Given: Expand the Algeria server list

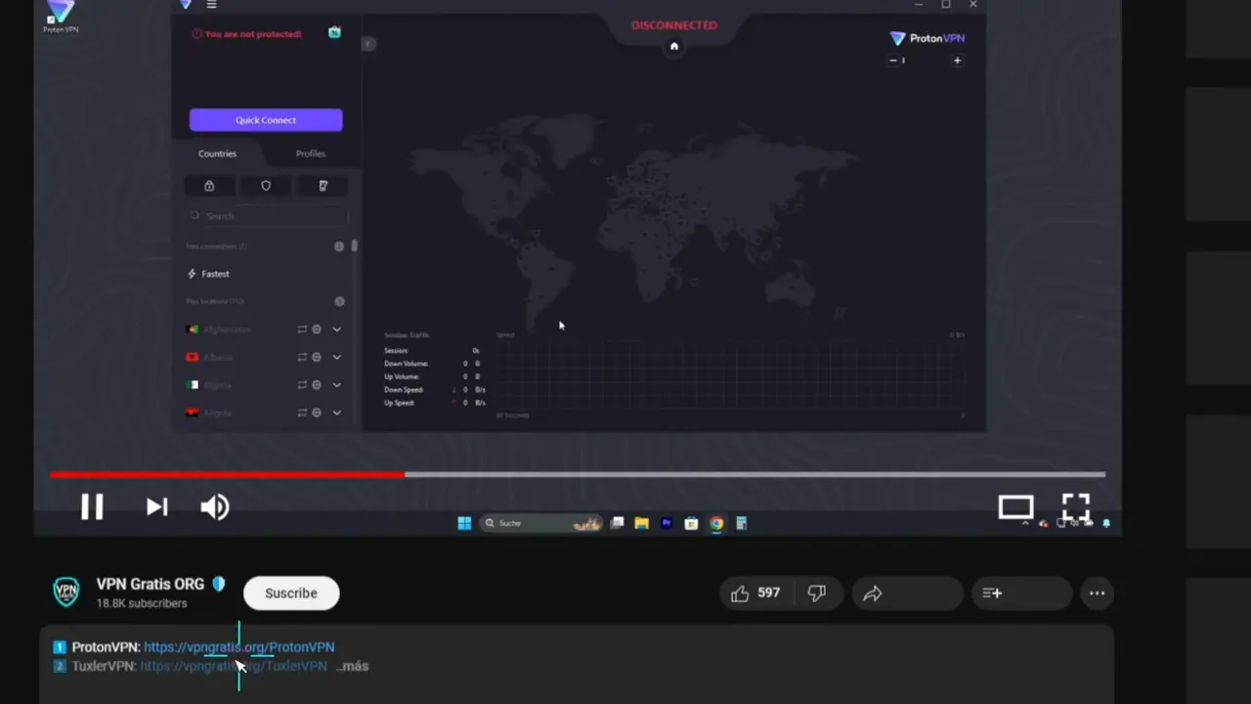Looking at the screenshot, I should pyautogui.click(x=336, y=384).
